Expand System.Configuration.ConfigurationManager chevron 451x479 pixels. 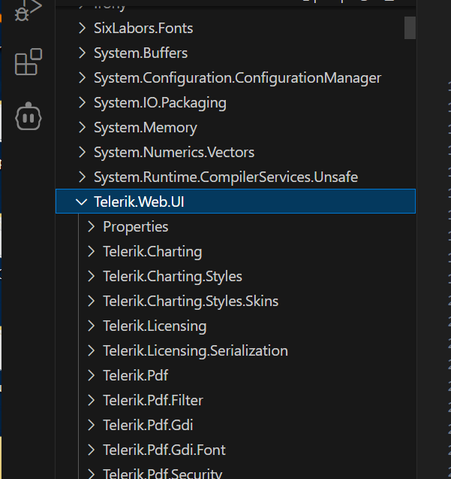(82, 77)
